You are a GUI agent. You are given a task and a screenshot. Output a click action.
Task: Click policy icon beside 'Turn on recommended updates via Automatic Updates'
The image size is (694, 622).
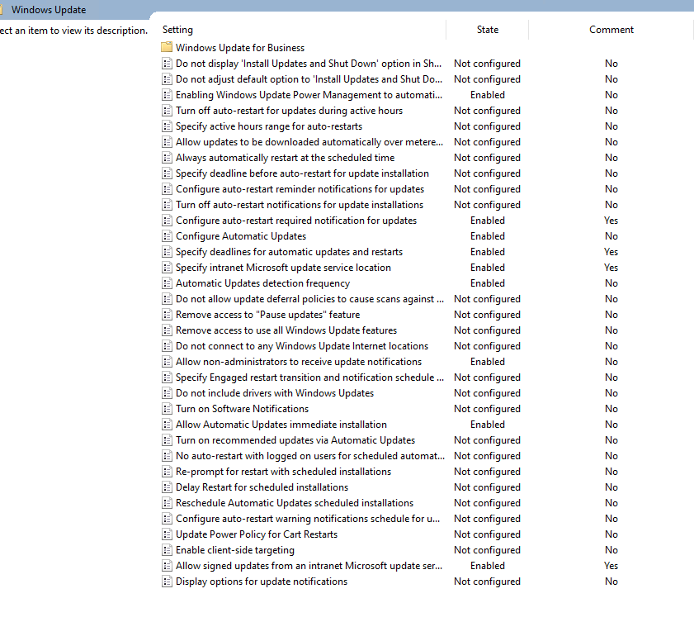167,440
